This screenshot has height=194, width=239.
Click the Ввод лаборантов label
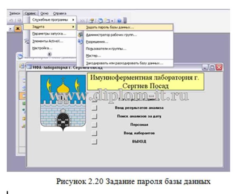pyautogui.click(x=139, y=133)
